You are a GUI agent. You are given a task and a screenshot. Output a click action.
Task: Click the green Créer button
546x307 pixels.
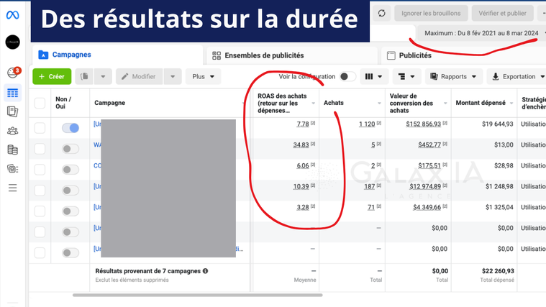51,76
